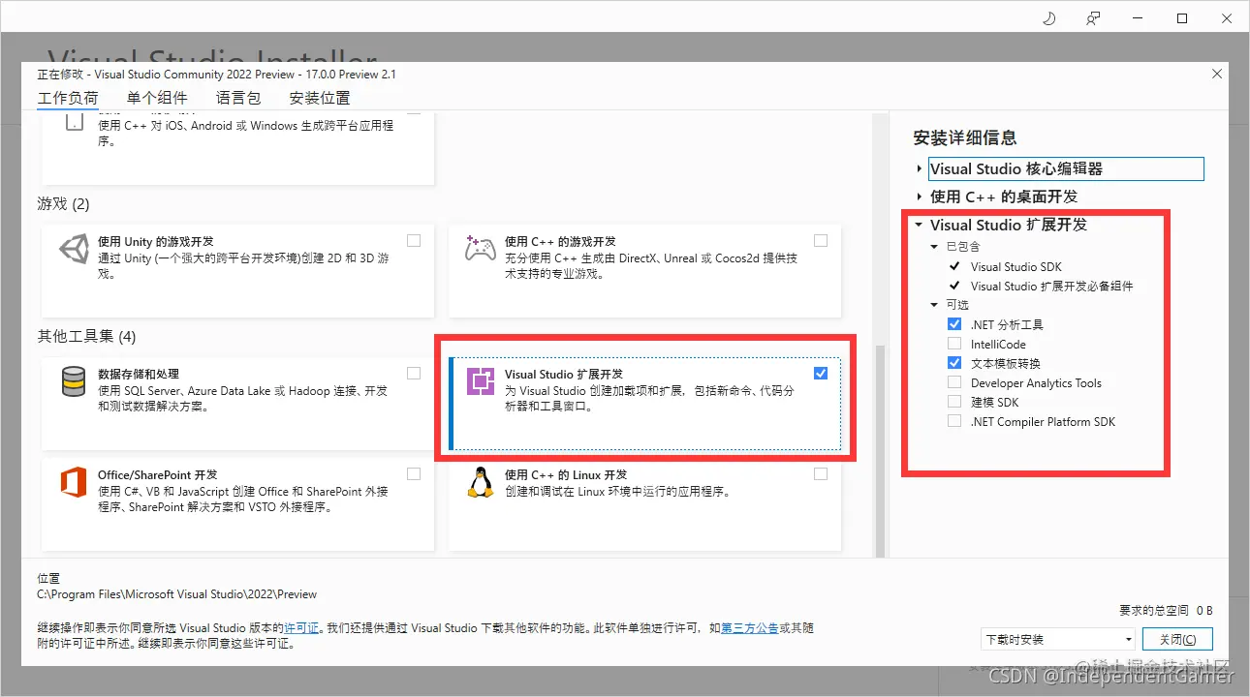
Task: Uncheck the .NET 分析工具 optional component
Action: (x=954, y=325)
